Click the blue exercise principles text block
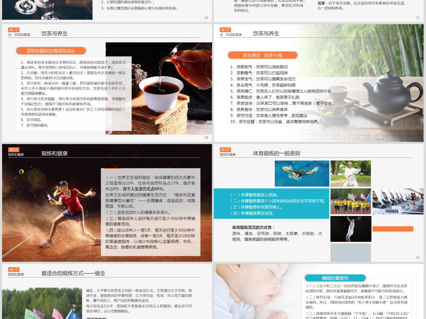Image resolution: width=426 pixels, height=319 pixels. (271, 204)
